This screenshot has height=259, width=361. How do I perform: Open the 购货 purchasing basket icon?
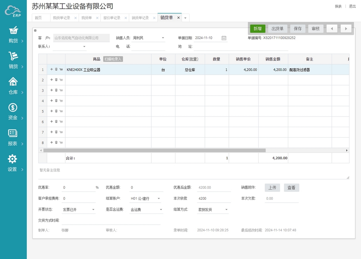(13, 30)
